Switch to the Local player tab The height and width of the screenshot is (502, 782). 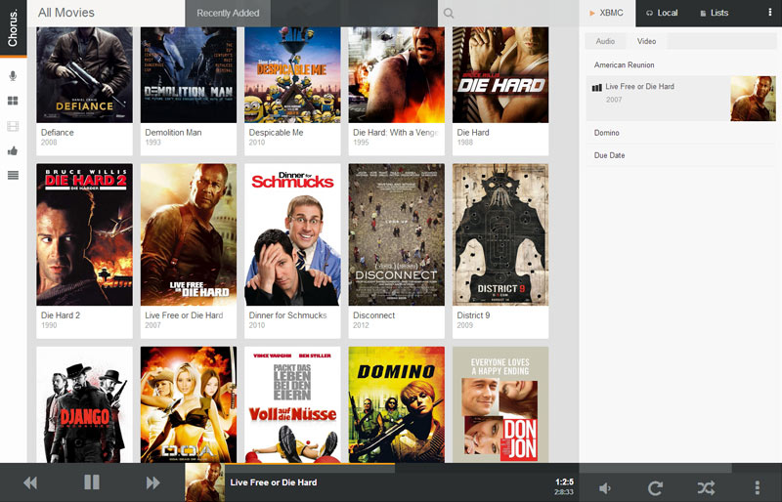point(663,13)
